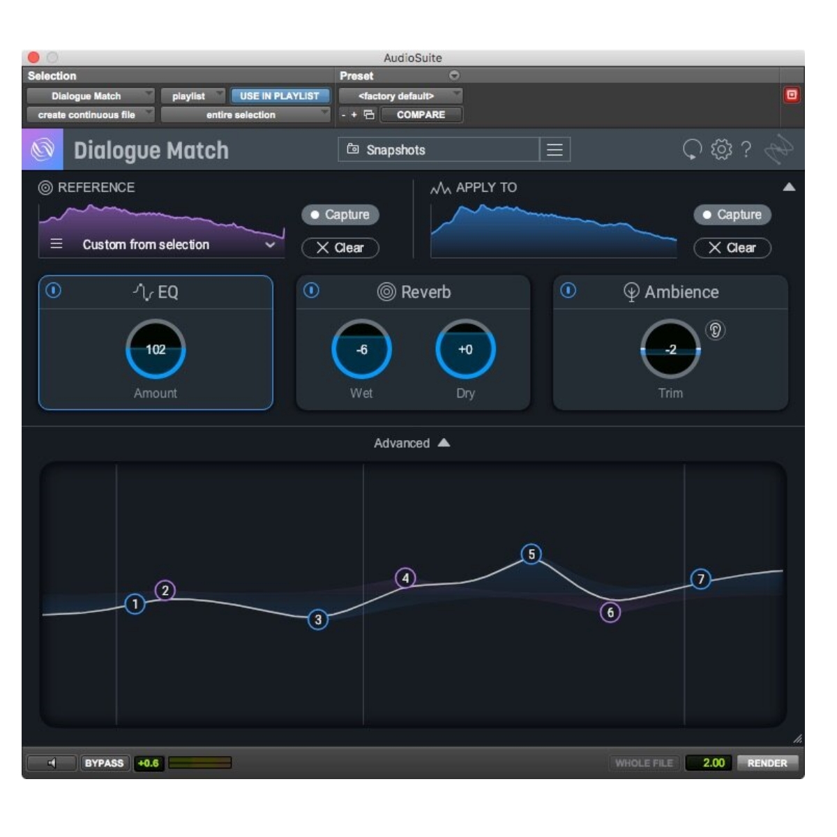
Task: Select EQ node 1
Action: [135, 604]
